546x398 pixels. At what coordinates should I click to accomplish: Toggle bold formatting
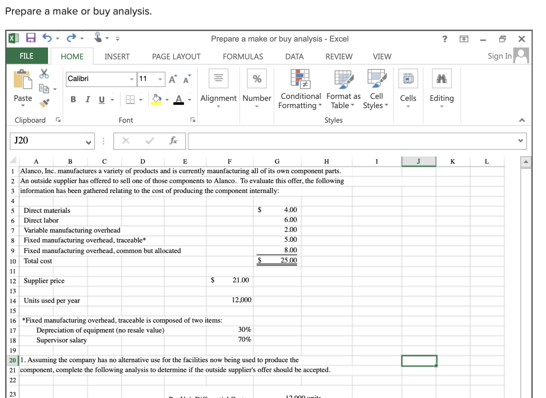click(x=73, y=99)
